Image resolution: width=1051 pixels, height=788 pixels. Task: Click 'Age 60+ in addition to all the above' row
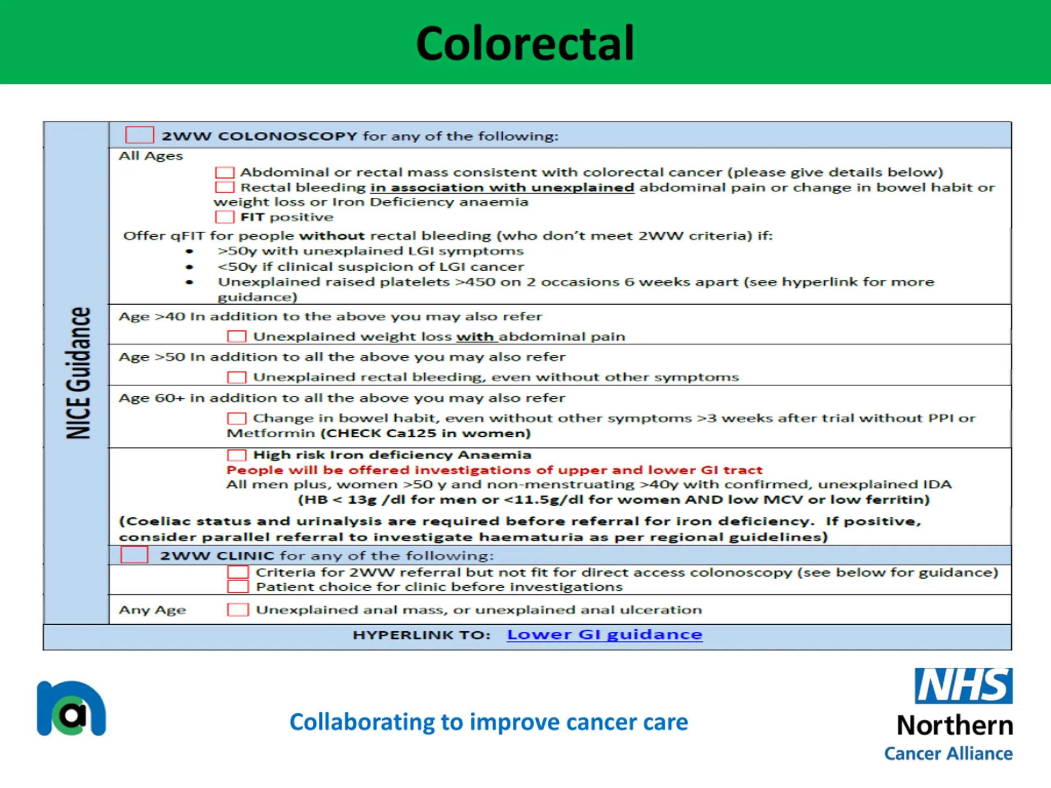click(x=342, y=398)
